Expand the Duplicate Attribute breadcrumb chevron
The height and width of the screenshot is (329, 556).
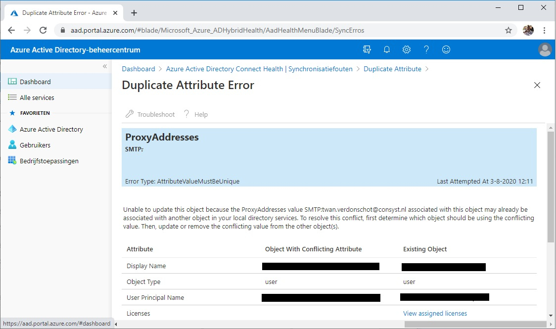tap(426, 69)
